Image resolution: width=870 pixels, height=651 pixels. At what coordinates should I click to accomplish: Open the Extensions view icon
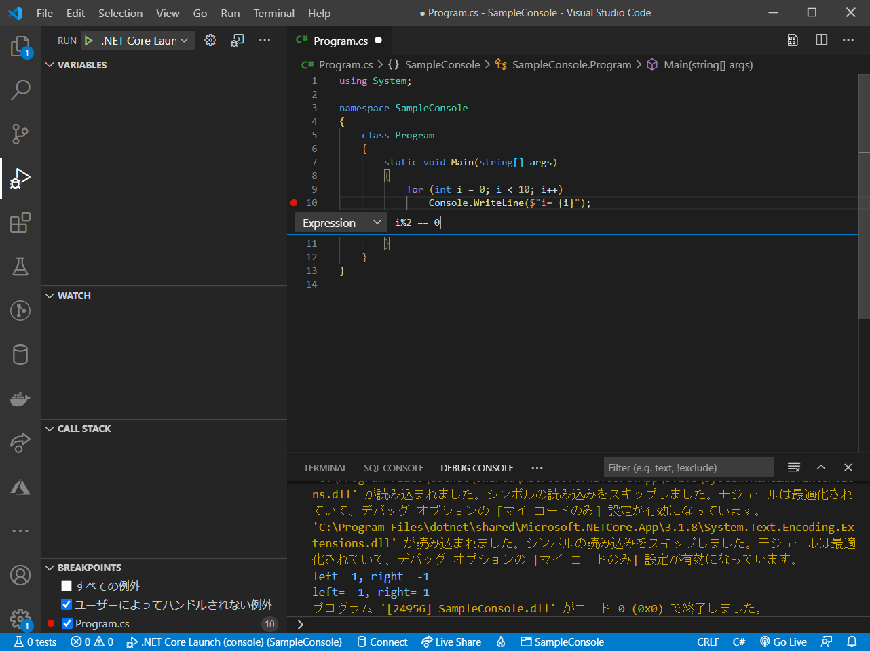pos(20,222)
